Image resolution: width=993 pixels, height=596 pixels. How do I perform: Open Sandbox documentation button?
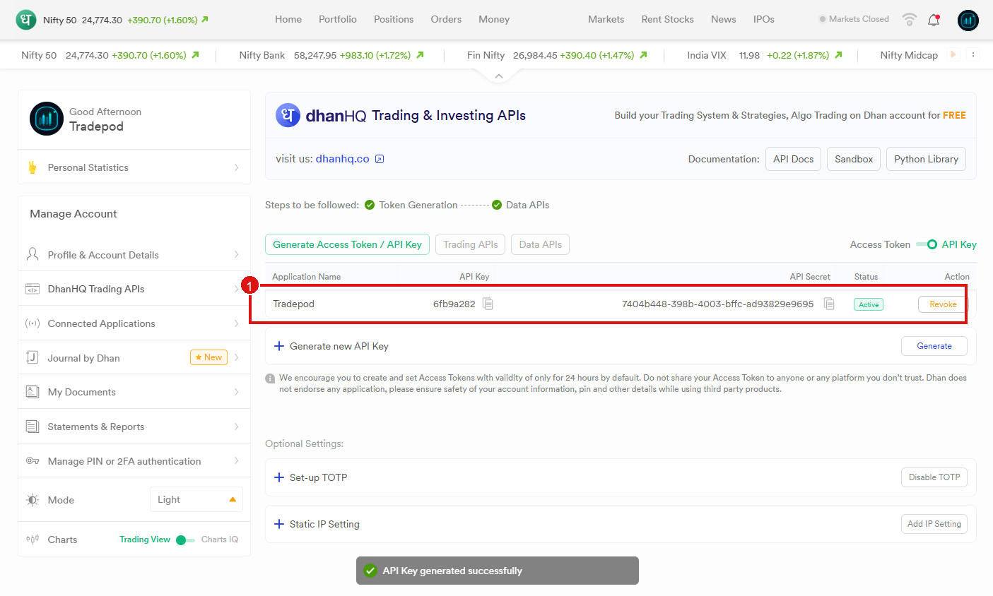click(854, 159)
